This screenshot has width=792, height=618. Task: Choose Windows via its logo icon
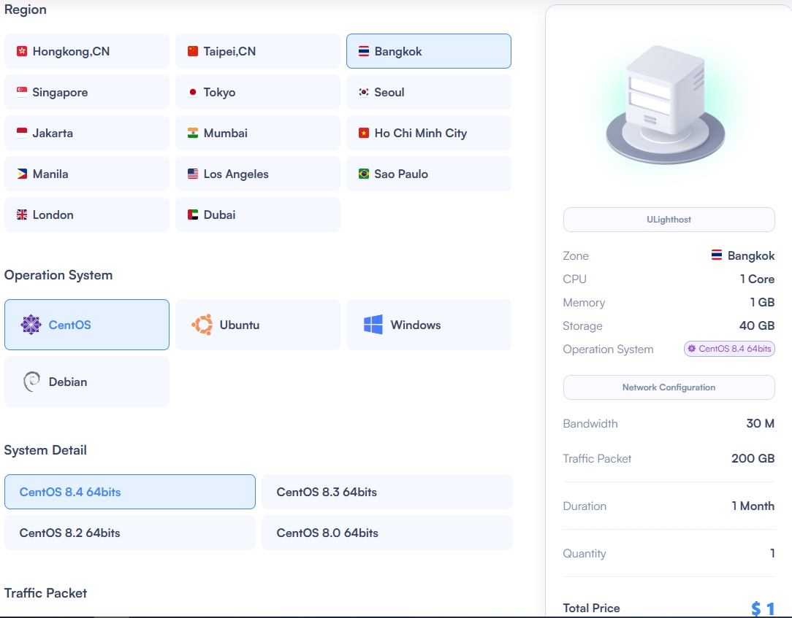point(372,324)
